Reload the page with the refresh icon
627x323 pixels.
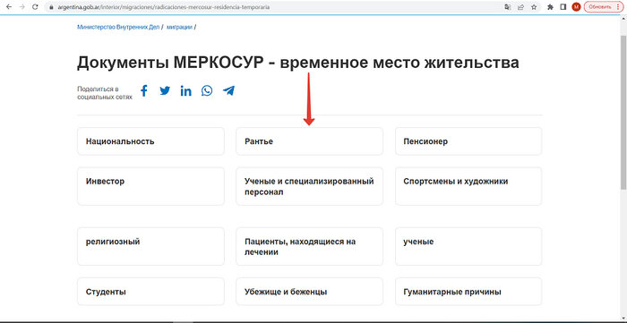tap(35, 7)
